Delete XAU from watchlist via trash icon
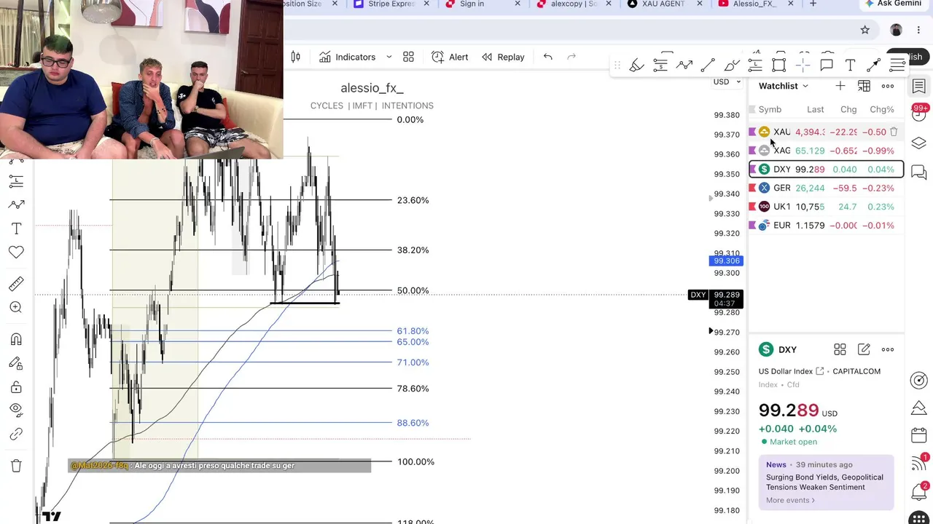933x524 pixels. (894, 132)
